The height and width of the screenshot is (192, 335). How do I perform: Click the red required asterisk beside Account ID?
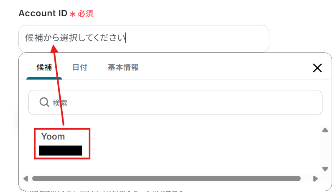73,14
